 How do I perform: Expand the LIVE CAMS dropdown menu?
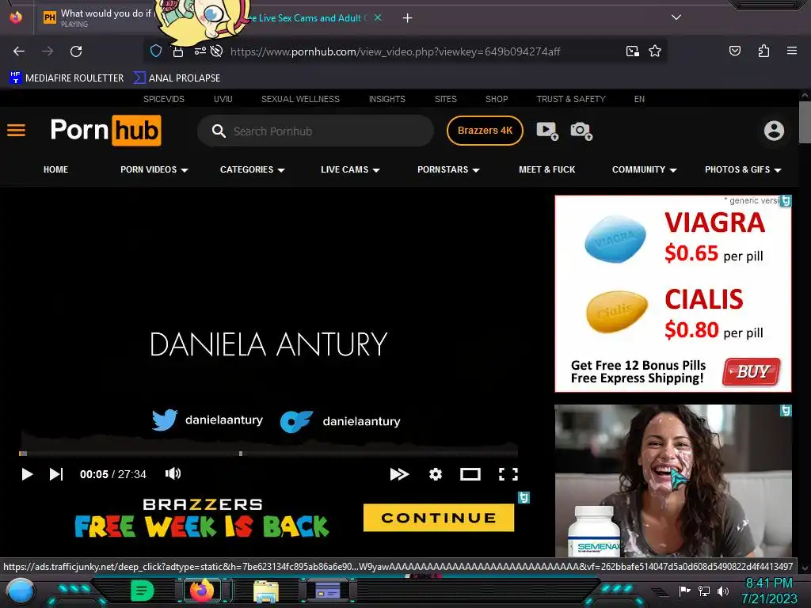[x=350, y=169]
